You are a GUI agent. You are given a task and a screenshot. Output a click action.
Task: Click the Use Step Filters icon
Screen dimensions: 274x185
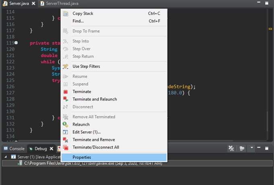[66, 66]
